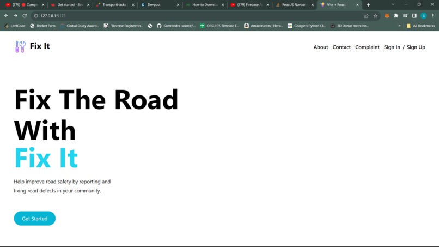Close the Devpost tab
The height and width of the screenshot is (247, 439).
(178, 5)
